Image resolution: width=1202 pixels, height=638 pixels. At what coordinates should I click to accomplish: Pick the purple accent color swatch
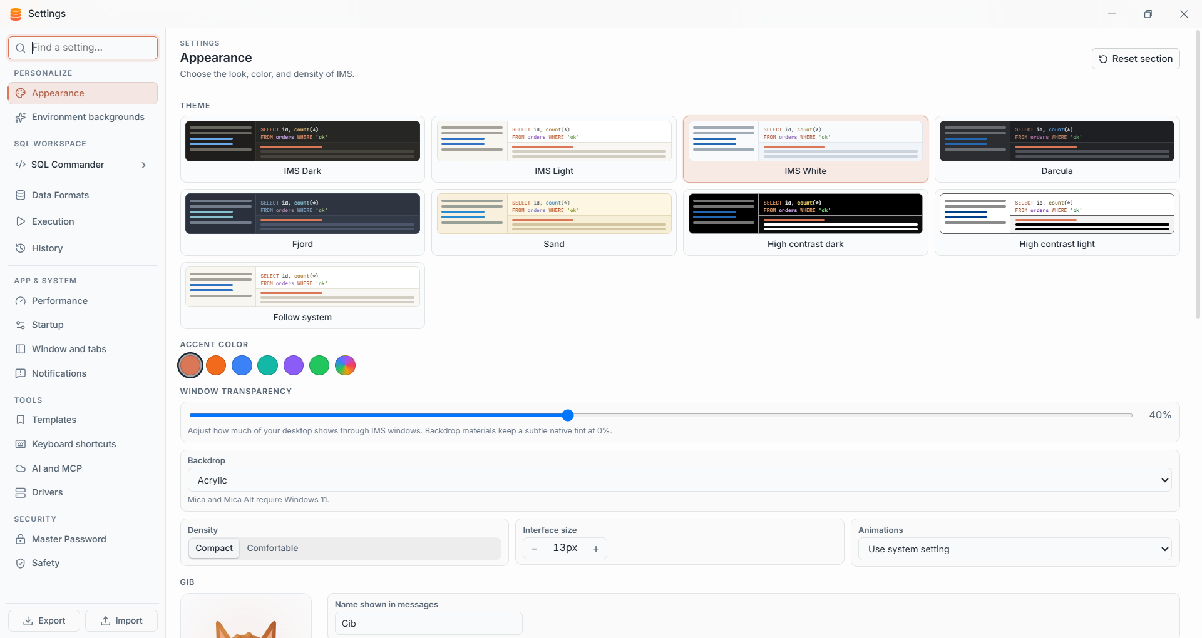[294, 365]
